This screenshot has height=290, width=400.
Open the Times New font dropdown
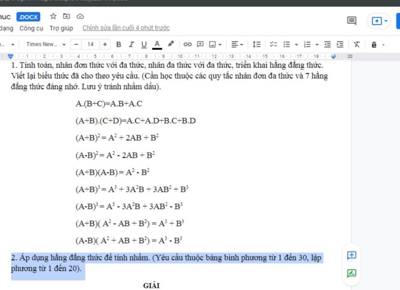click(46, 44)
